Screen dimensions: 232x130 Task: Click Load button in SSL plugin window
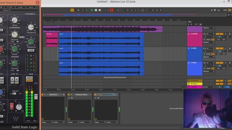click(20, 7)
